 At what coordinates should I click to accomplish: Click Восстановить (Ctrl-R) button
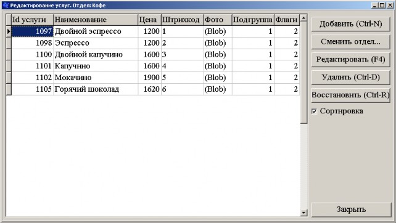tap(350, 95)
